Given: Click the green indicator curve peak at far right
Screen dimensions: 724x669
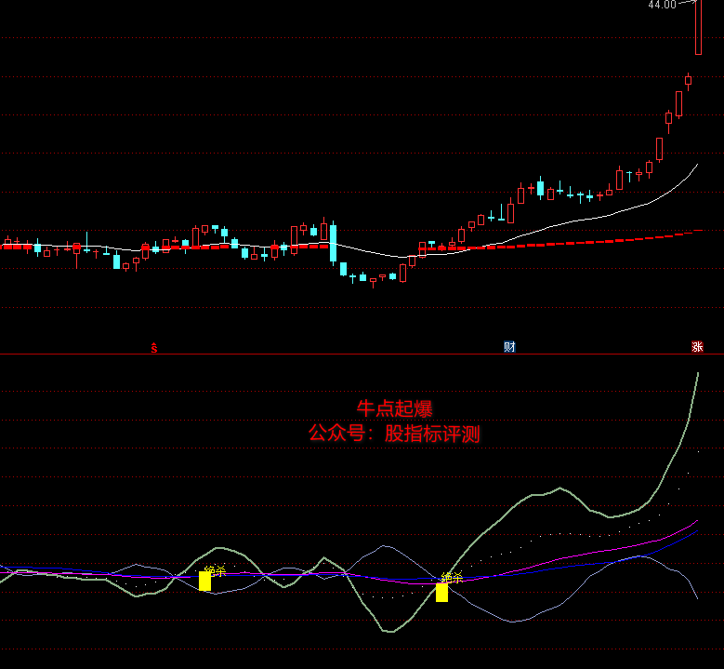Looking at the screenshot, I should coord(697,374).
